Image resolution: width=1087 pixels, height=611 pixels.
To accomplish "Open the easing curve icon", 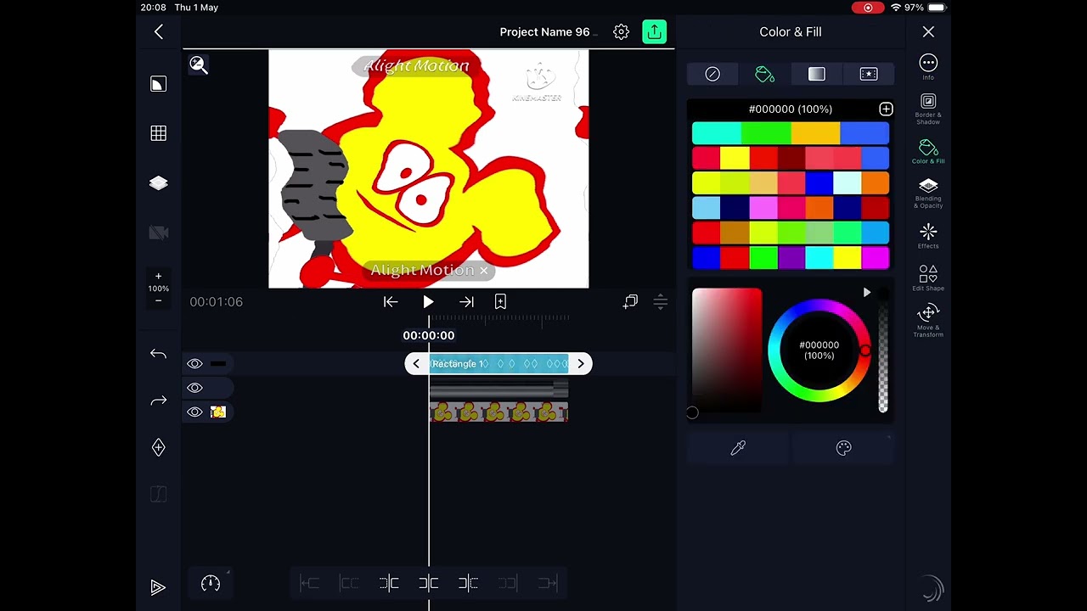I will 159,494.
